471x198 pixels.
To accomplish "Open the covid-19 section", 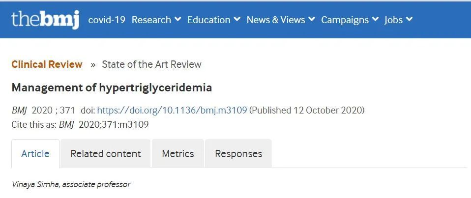I will coord(107,20).
